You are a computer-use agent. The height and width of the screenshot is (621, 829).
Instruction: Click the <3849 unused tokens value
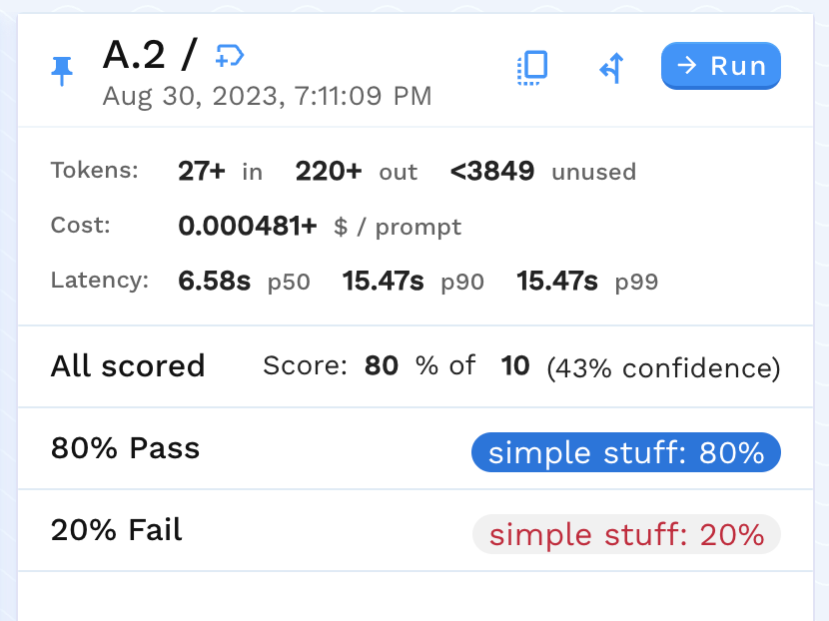tap(492, 171)
